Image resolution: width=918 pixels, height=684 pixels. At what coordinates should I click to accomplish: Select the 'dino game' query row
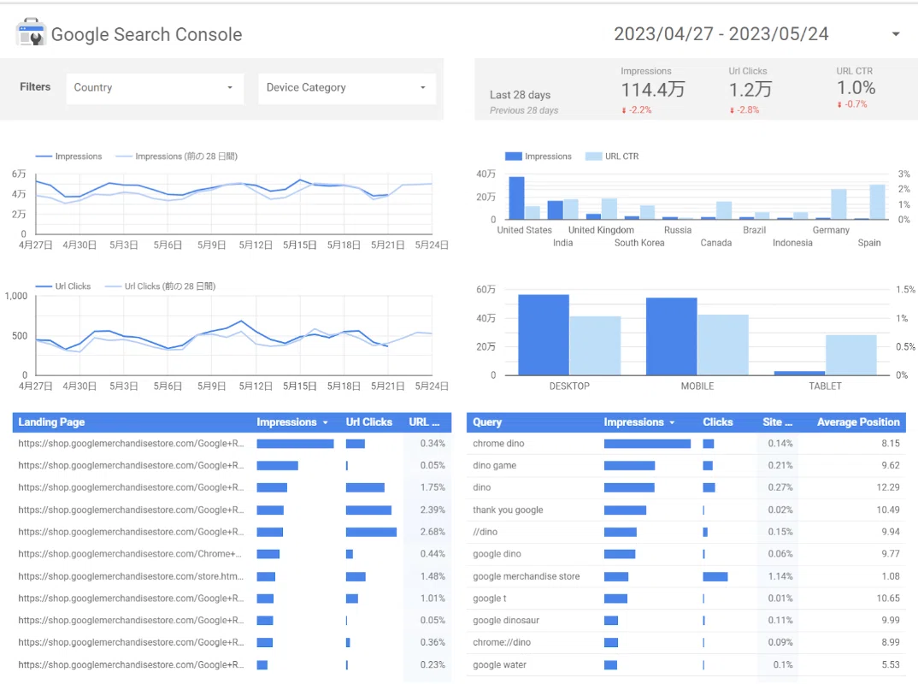(x=686, y=466)
